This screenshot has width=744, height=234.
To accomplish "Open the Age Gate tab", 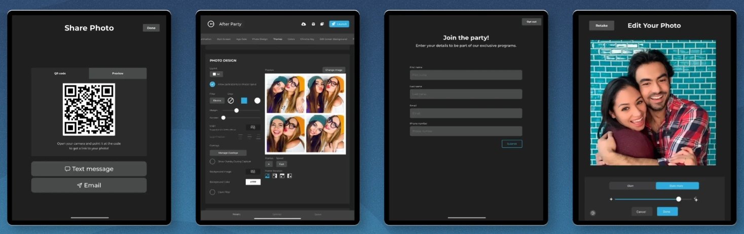I will (x=241, y=39).
